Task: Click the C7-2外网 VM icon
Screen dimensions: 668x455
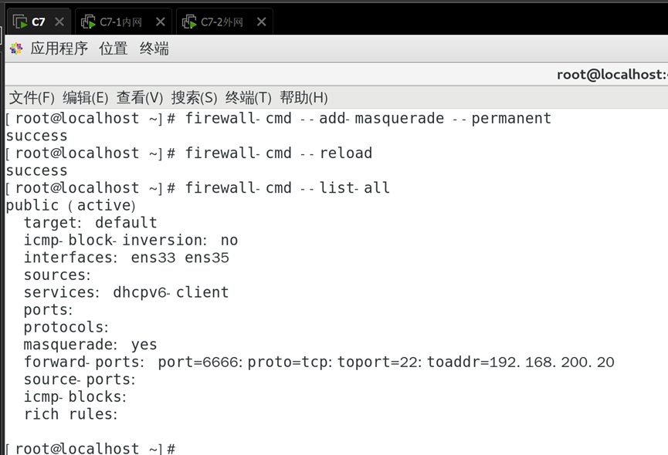Action: coord(189,22)
